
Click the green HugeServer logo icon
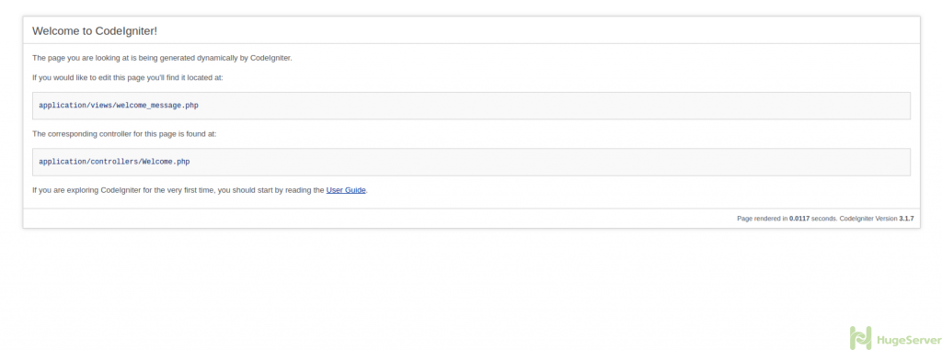pyautogui.click(x=860, y=338)
